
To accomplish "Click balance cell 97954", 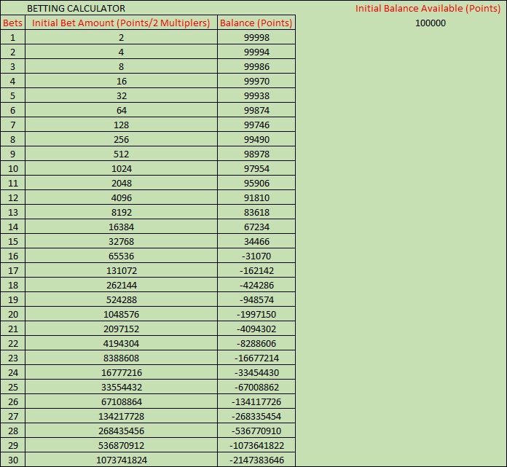I will click(256, 168).
